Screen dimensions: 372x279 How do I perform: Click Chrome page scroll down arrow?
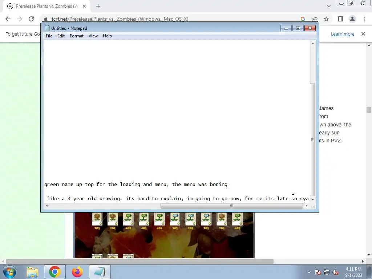(369, 255)
